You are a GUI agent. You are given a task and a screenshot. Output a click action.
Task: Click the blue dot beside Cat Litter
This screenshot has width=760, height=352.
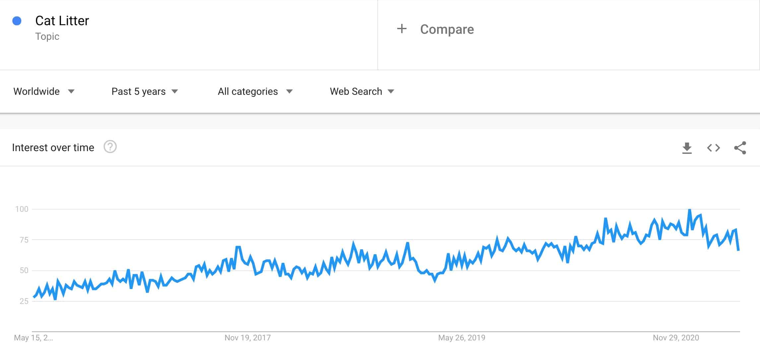17,21
